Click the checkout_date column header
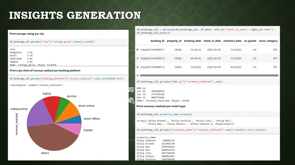 232,41
